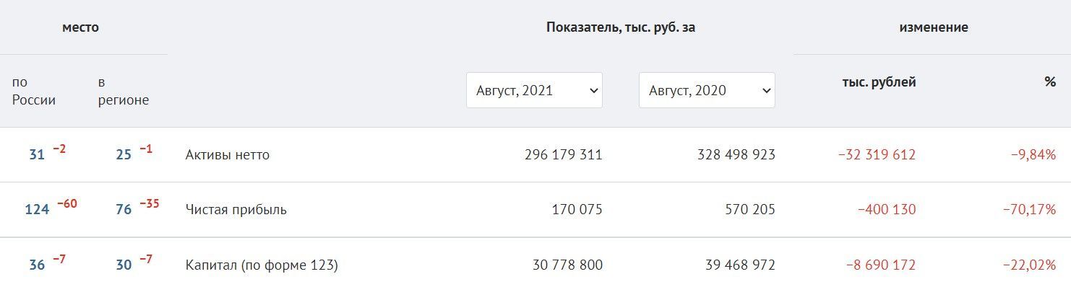Click the % change column header

(1050, 82)
